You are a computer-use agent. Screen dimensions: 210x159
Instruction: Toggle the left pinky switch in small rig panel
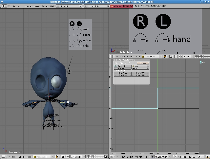79,46
